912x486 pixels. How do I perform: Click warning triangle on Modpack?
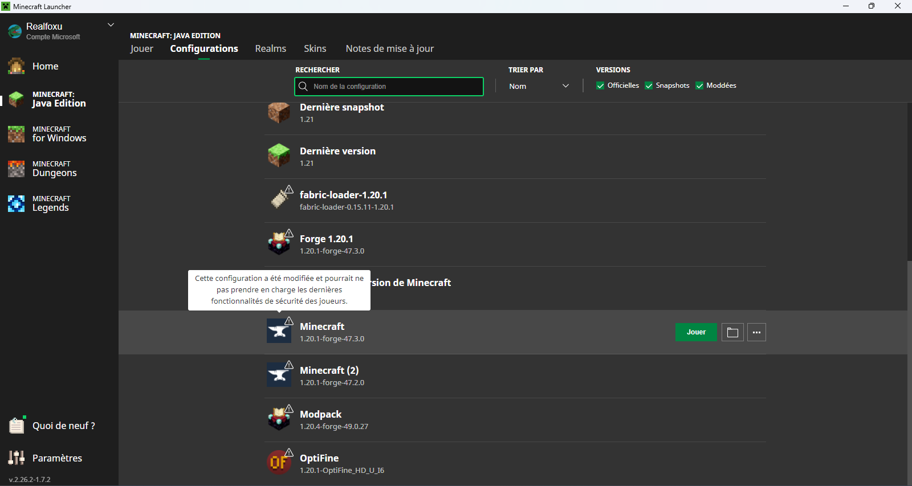click(289, 409)
